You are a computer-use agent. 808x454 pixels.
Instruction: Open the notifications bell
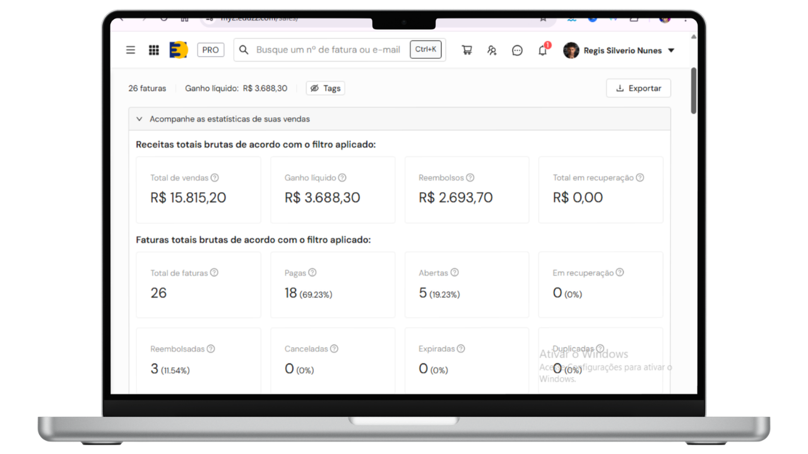coord(542,50)
